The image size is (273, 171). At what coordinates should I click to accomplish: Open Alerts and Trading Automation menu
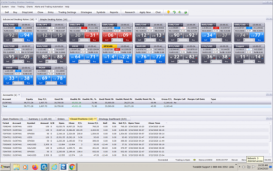49,7
